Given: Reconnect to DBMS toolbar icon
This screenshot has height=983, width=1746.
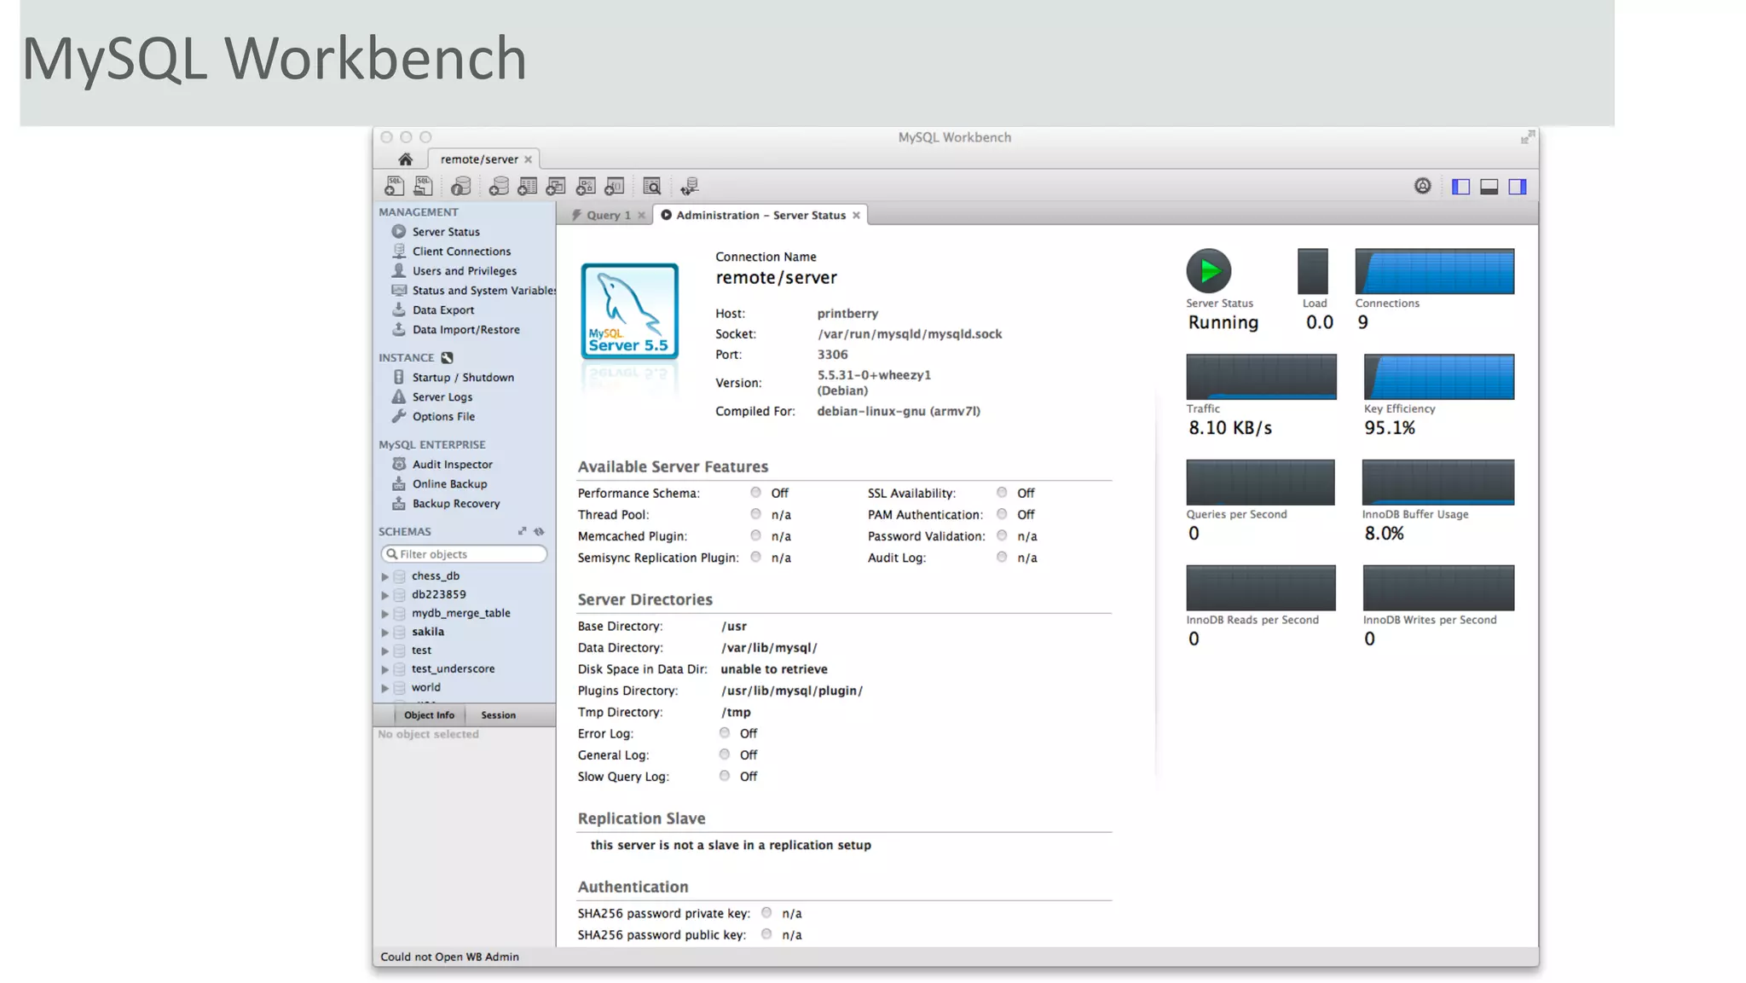Looking at the screenshot, I should click(690, 186).
